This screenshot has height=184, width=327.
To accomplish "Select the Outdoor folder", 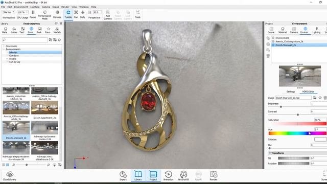I will [x=14, y=56].
